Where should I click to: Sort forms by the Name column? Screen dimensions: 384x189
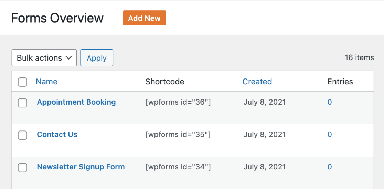[46, 82]
